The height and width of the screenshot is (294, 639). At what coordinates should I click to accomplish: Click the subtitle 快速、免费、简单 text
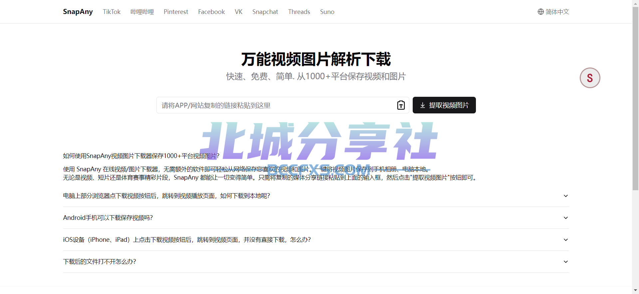tap(316, 76)
